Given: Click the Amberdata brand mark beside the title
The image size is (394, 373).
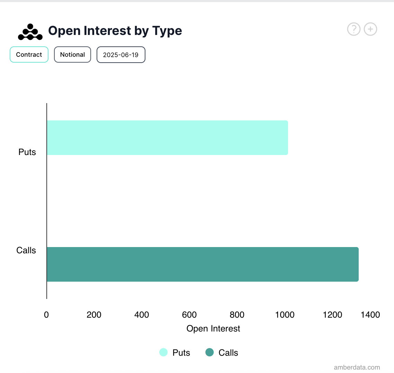Looking at the screenshot, I should tap(30, 32).
